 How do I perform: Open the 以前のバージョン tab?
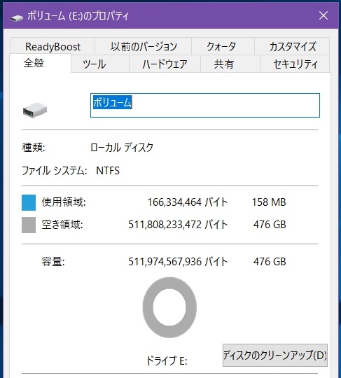pyautogui.click(x=144, y=46)
